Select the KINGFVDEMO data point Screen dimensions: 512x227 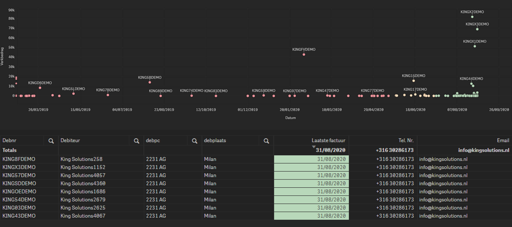coord(304,54)
